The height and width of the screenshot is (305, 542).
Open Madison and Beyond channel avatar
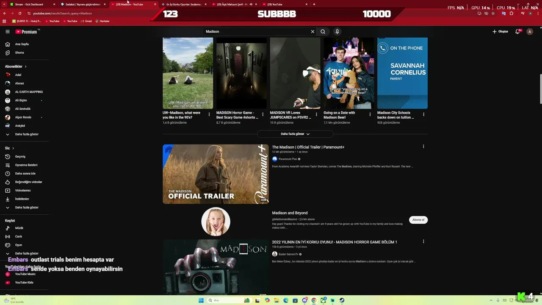(x=216, y=222)
